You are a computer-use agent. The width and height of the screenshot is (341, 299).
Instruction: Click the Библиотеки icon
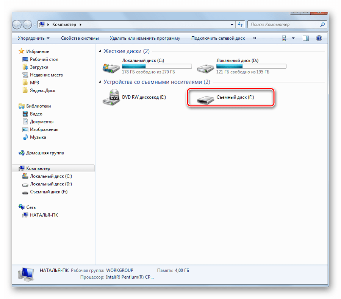(22, 106)
